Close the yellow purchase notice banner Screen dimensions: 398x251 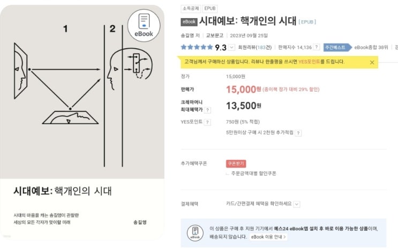[372, 62]
